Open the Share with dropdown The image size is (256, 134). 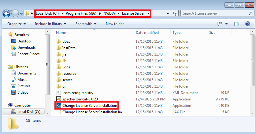(x=86, y=24)
